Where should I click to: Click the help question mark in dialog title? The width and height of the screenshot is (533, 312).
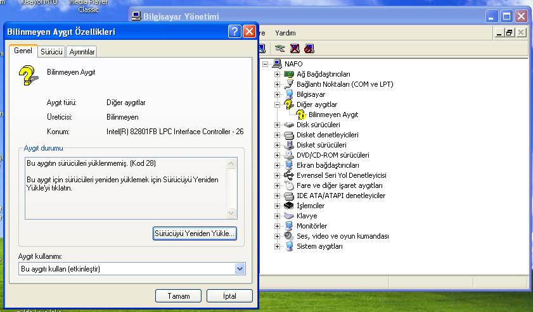(234, 32)
